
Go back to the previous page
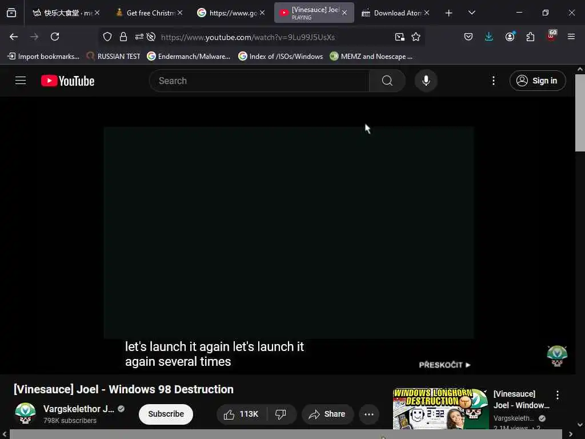tap(14, 37)
